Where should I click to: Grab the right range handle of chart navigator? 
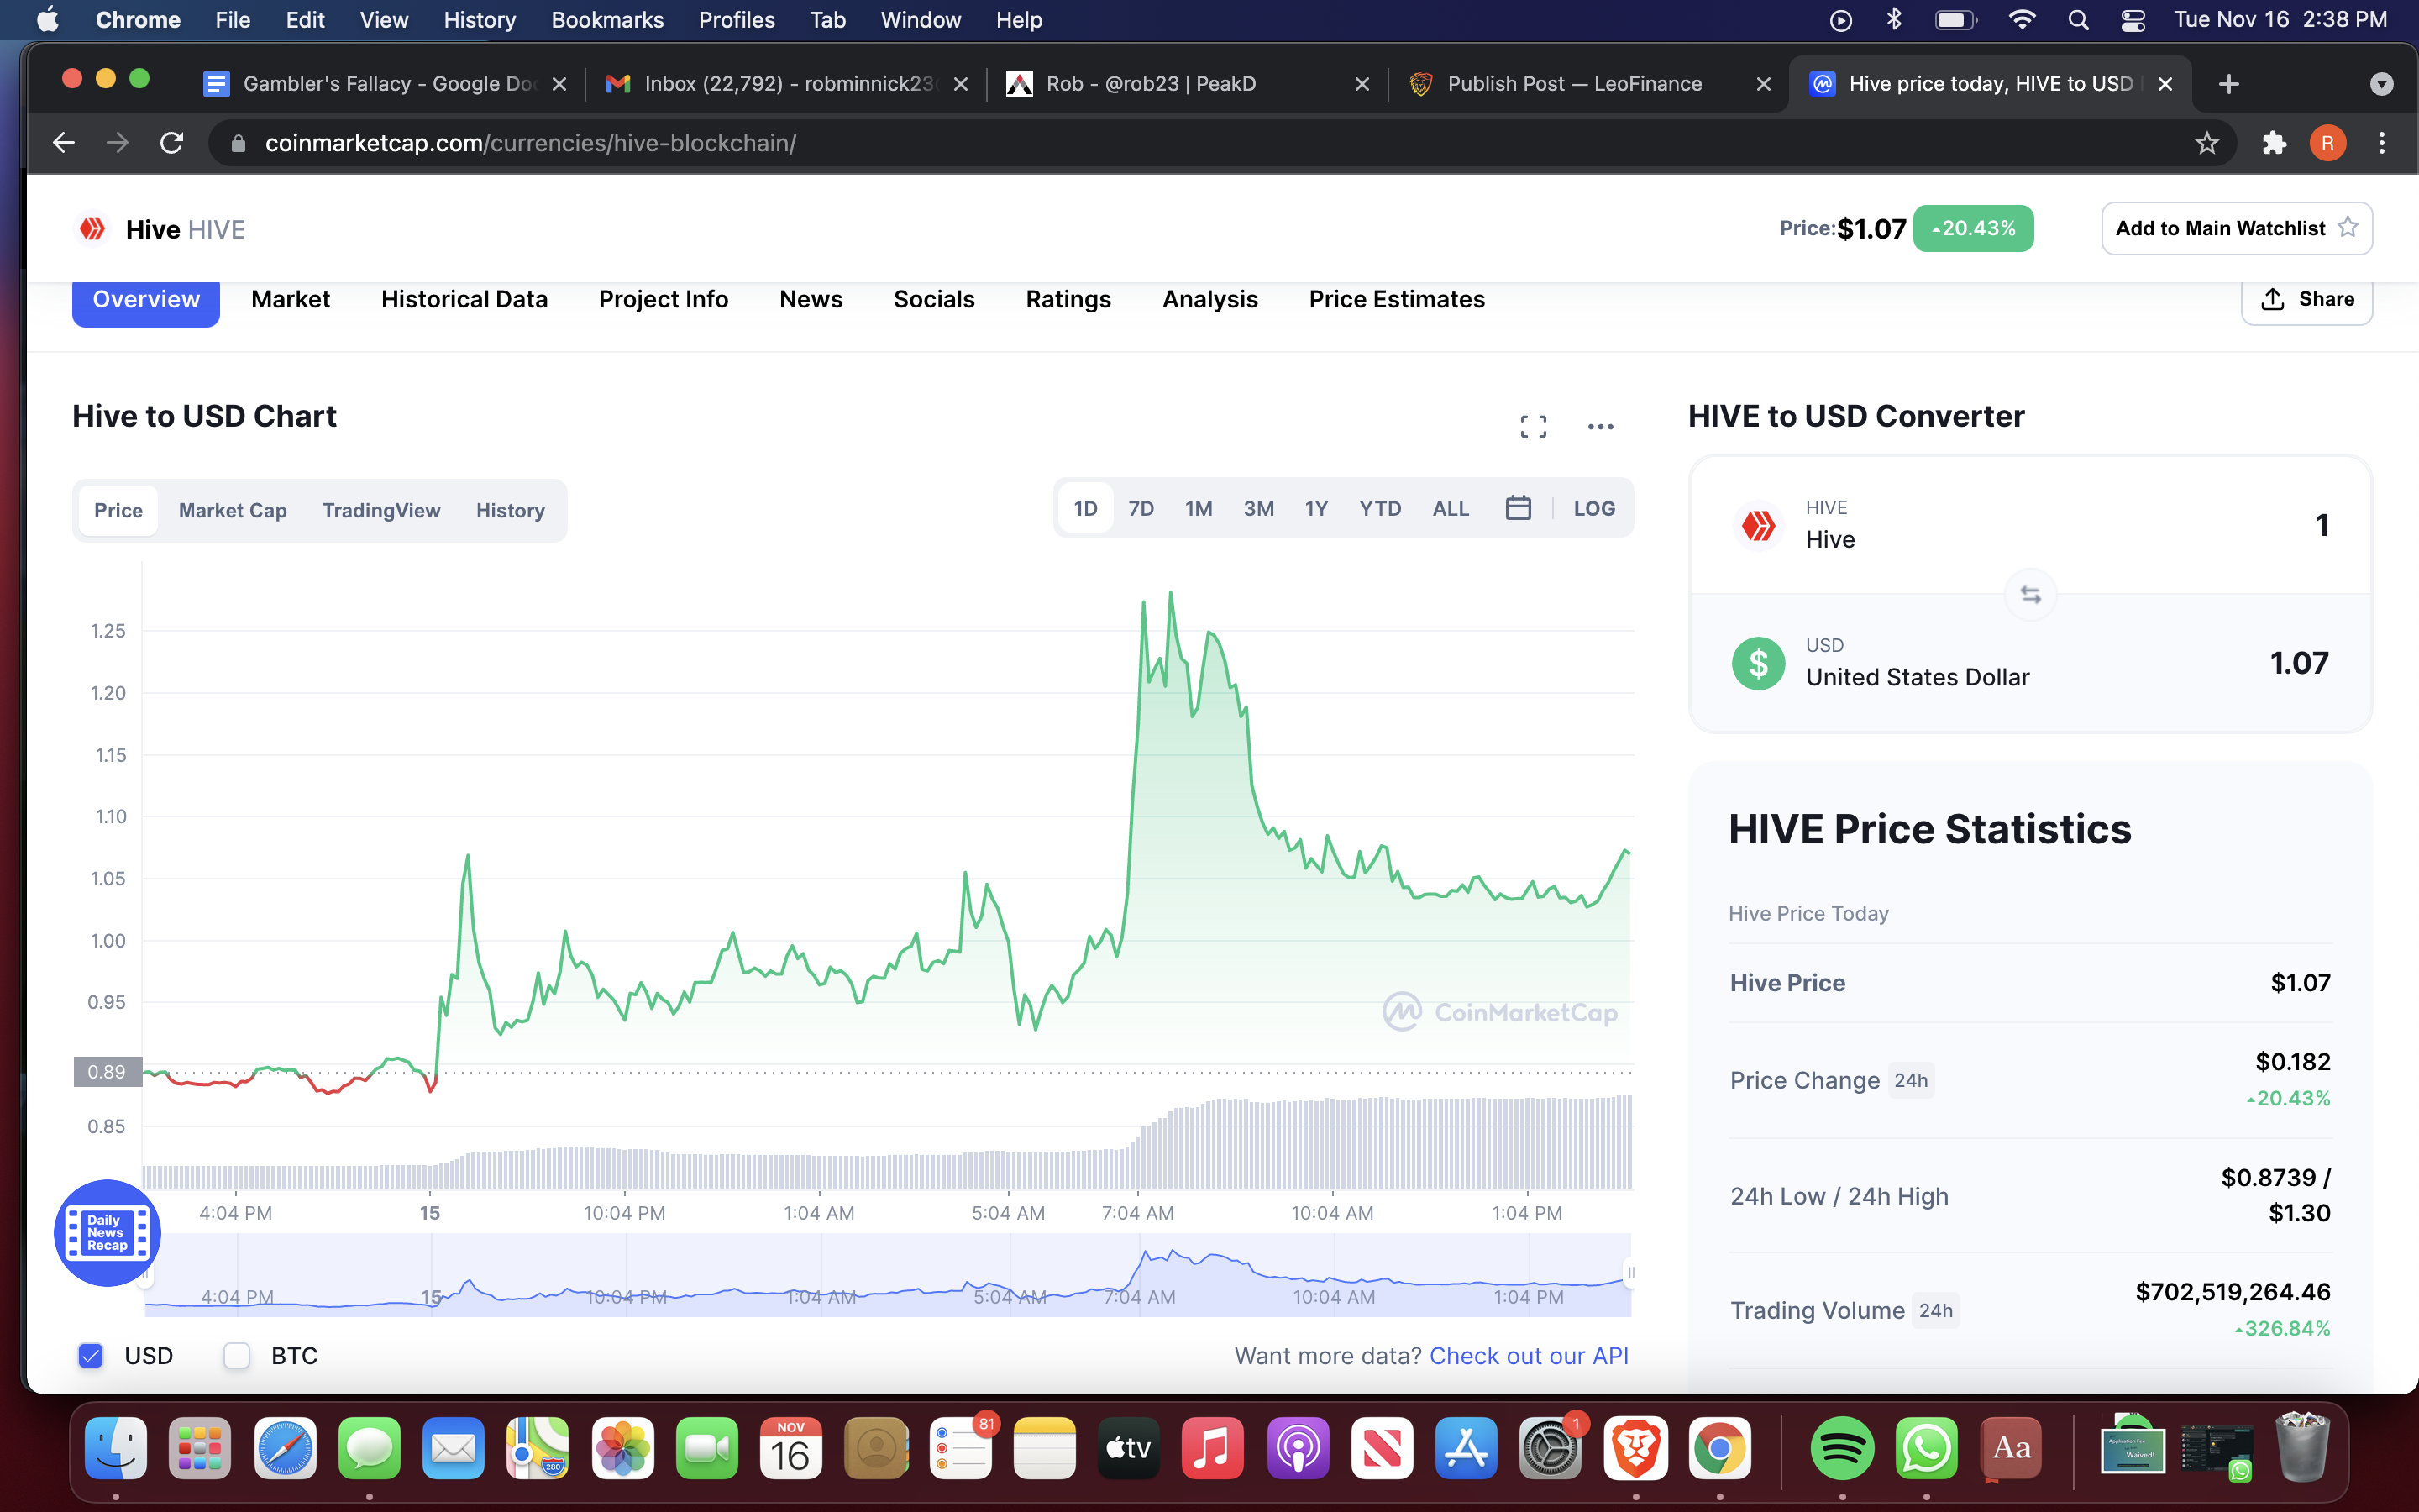[x=1630, y=1272]
